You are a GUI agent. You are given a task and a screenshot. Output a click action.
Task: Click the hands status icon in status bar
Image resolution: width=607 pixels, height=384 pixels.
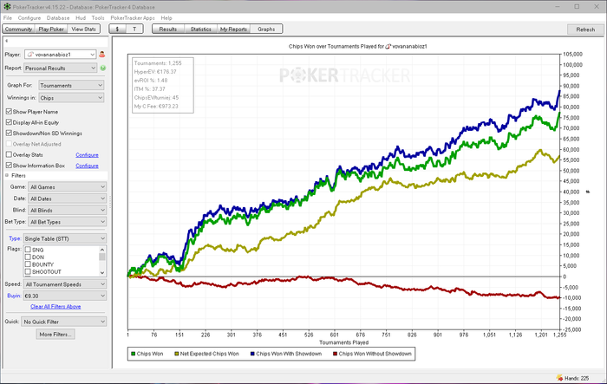pyautogui.click(x=559, y=378)
